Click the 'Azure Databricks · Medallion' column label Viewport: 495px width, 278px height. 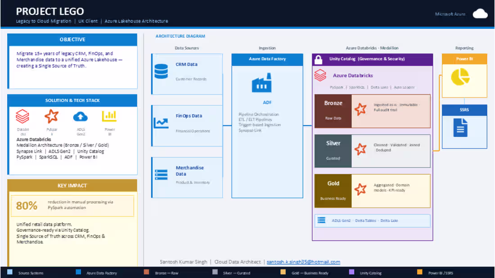tap(372, 48)
